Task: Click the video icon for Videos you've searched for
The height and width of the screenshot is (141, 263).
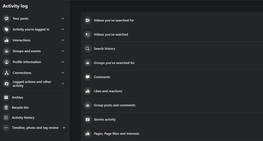Action: click(x=88, y=20)
